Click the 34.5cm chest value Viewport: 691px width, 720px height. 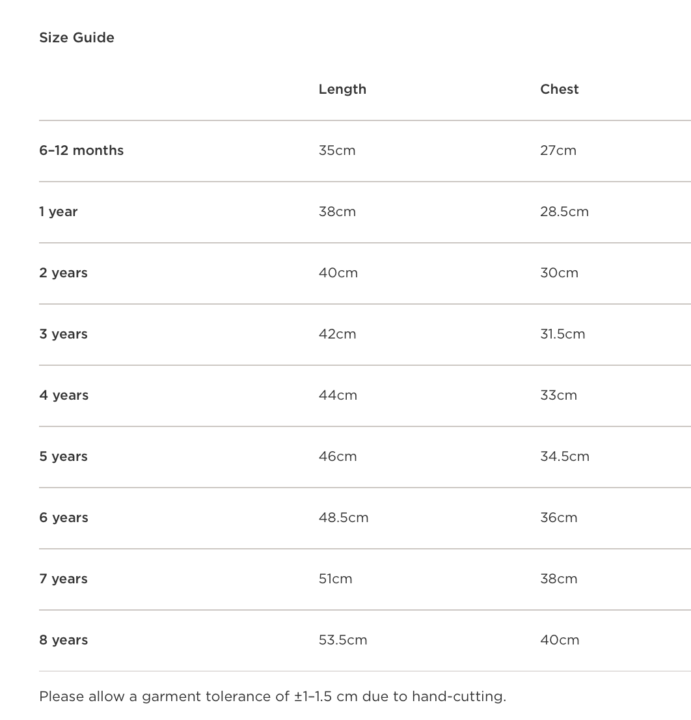pyautogui.click(x=565, y=456)
